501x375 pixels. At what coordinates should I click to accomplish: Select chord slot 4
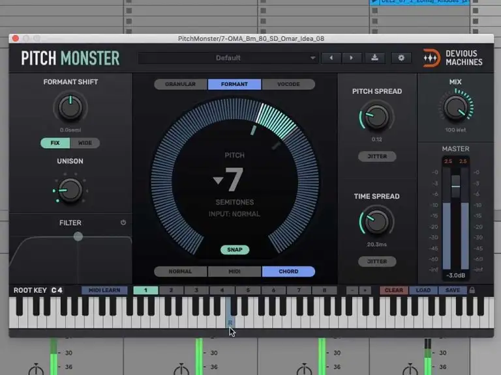tap(222, 290)
